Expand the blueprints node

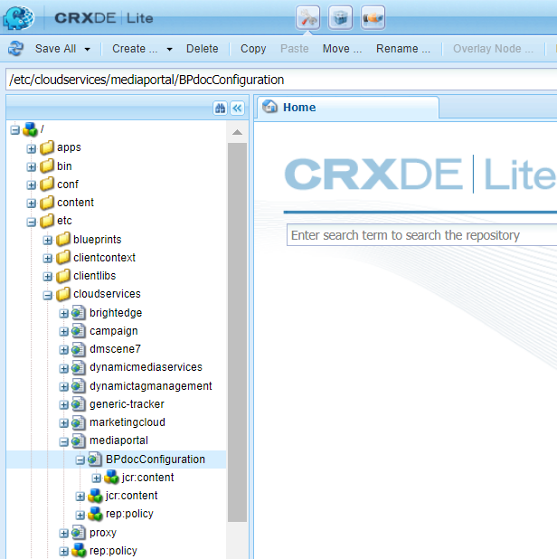coord(47,241)
